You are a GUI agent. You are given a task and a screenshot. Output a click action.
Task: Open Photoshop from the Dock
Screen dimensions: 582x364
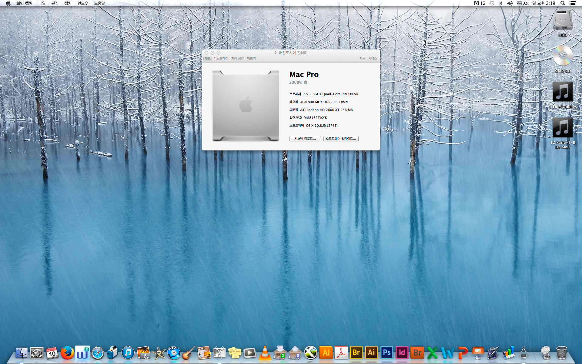[x=387, y=353]
